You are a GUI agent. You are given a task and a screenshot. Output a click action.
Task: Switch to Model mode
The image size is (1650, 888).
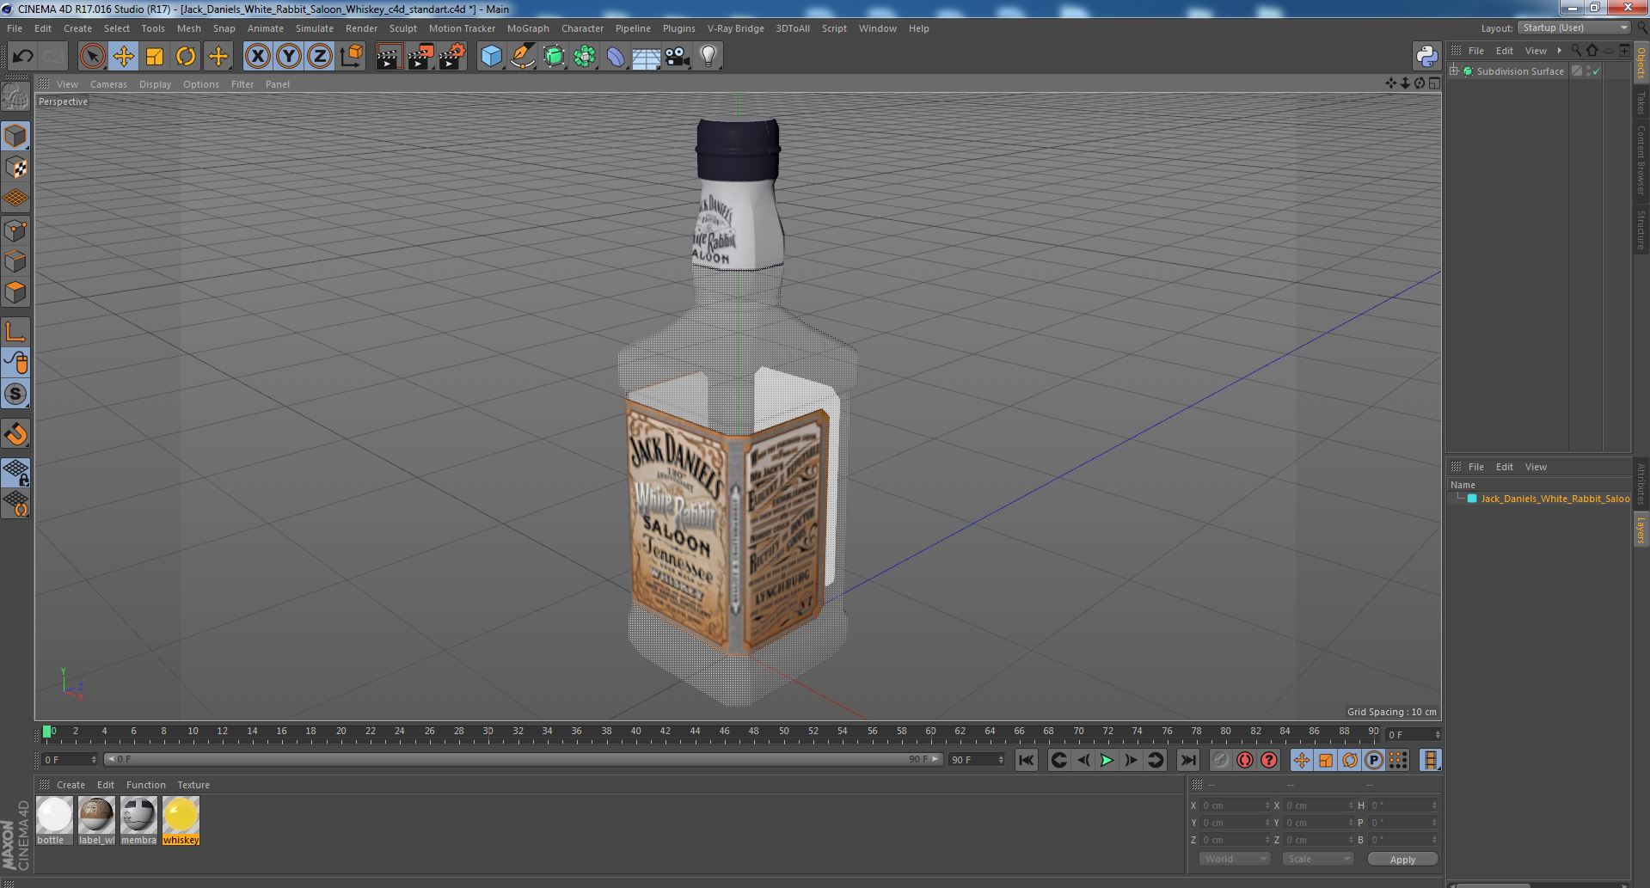pos(15,136)
